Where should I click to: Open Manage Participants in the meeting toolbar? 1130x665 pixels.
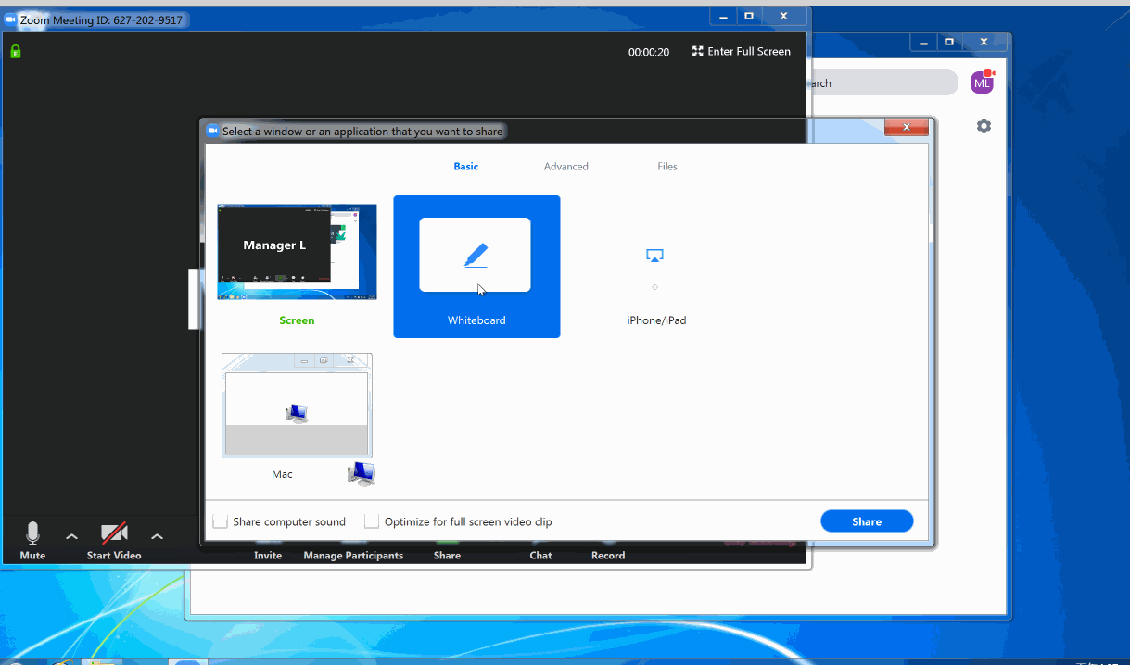[353, 556]
